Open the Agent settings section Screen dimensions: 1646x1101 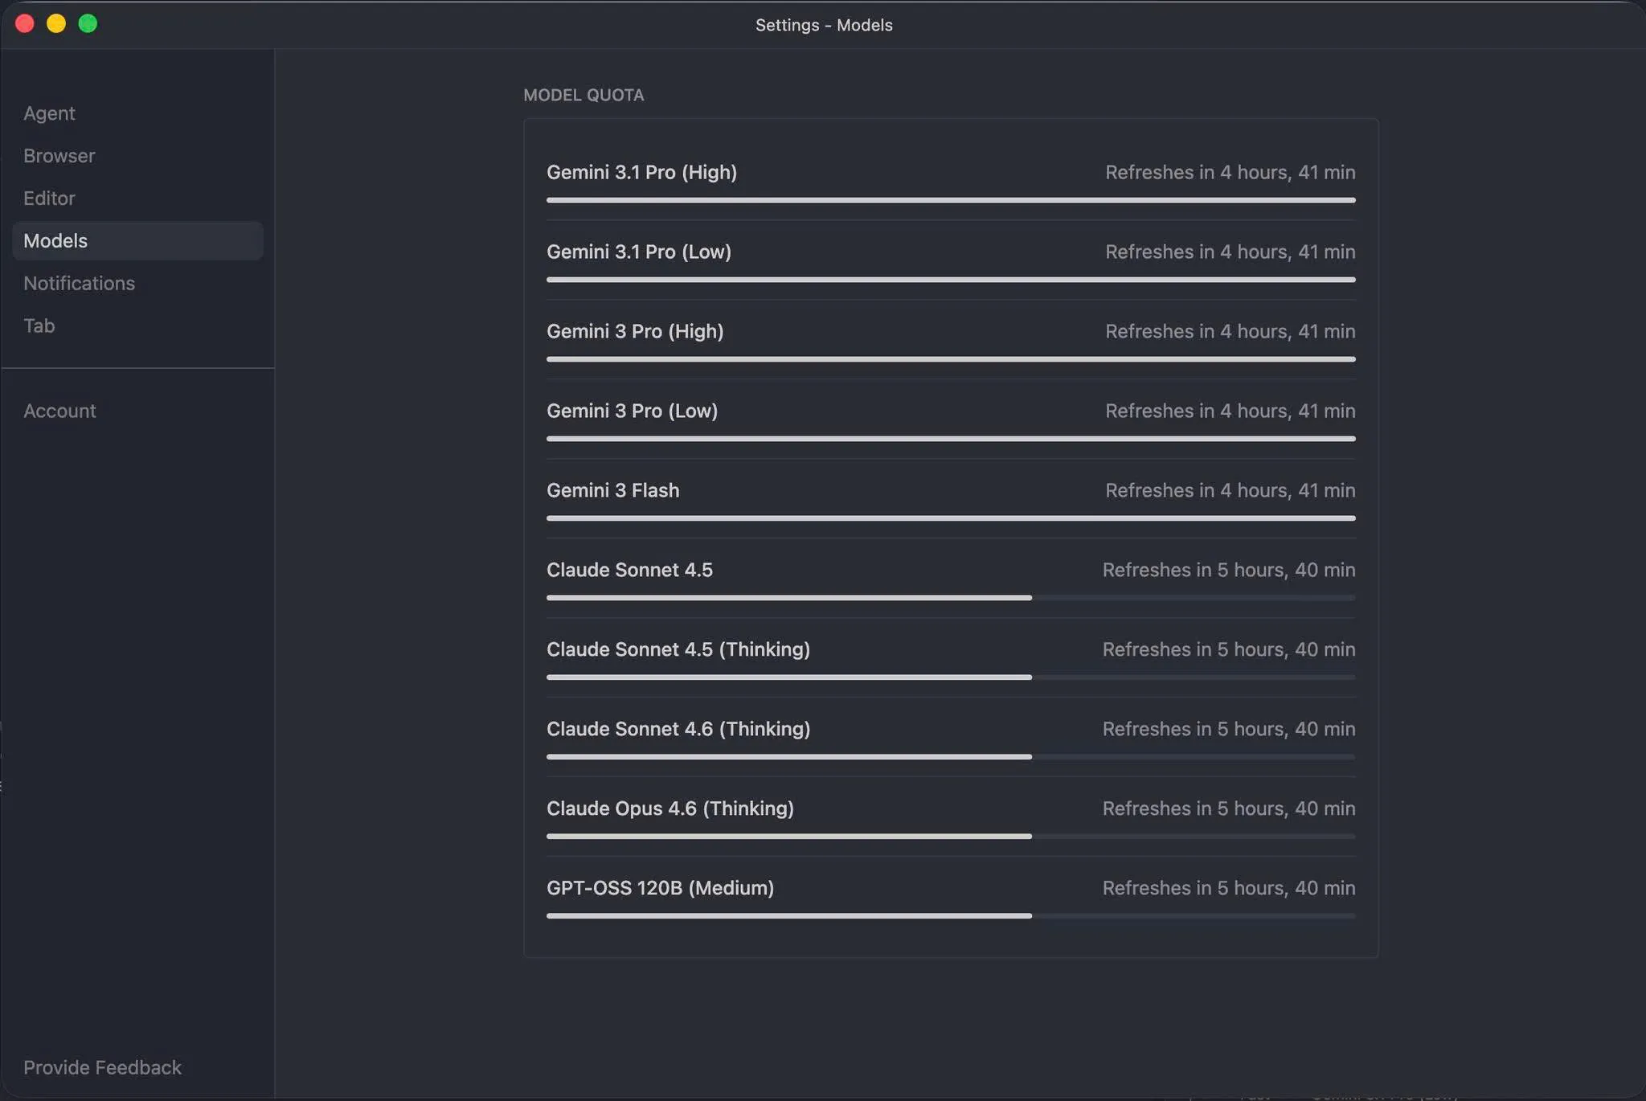coord(49,113)
